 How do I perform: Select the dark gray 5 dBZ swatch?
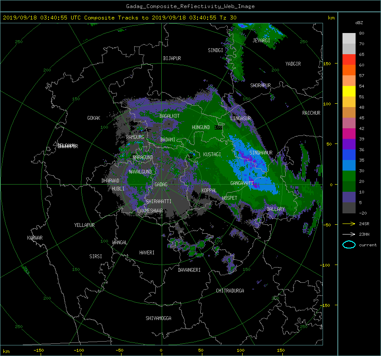(x=349, y=207)
